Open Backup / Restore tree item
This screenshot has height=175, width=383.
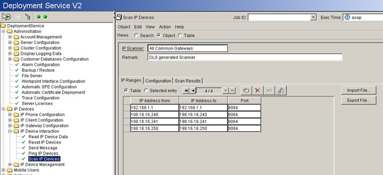(38, 70)
